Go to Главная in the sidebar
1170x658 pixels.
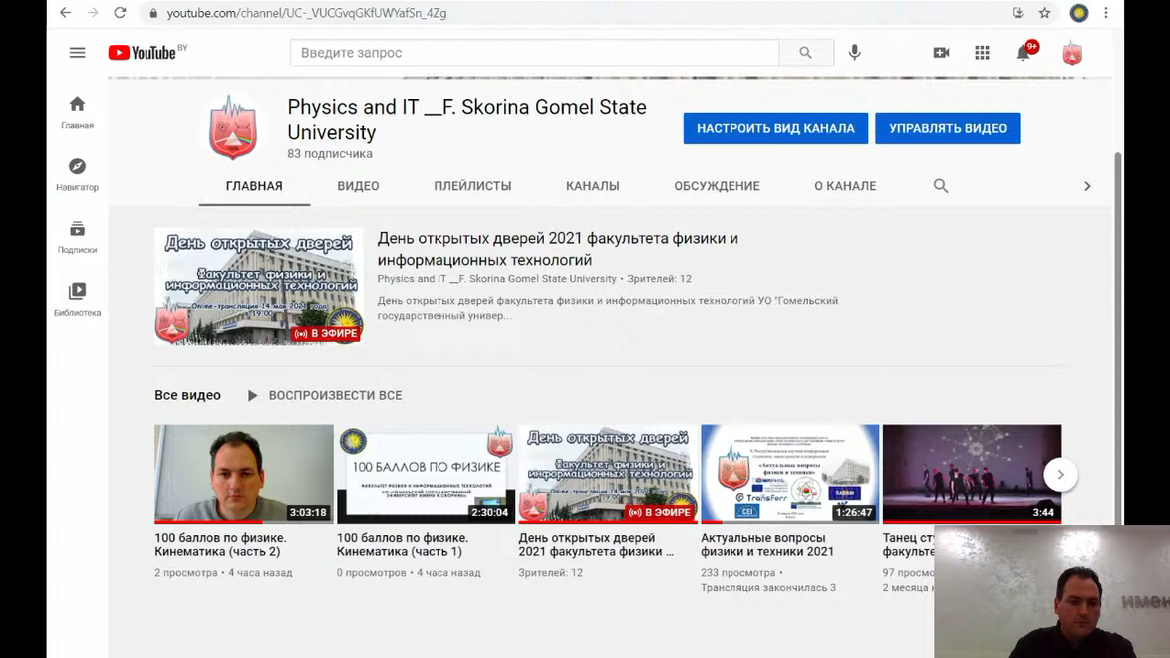77,112
